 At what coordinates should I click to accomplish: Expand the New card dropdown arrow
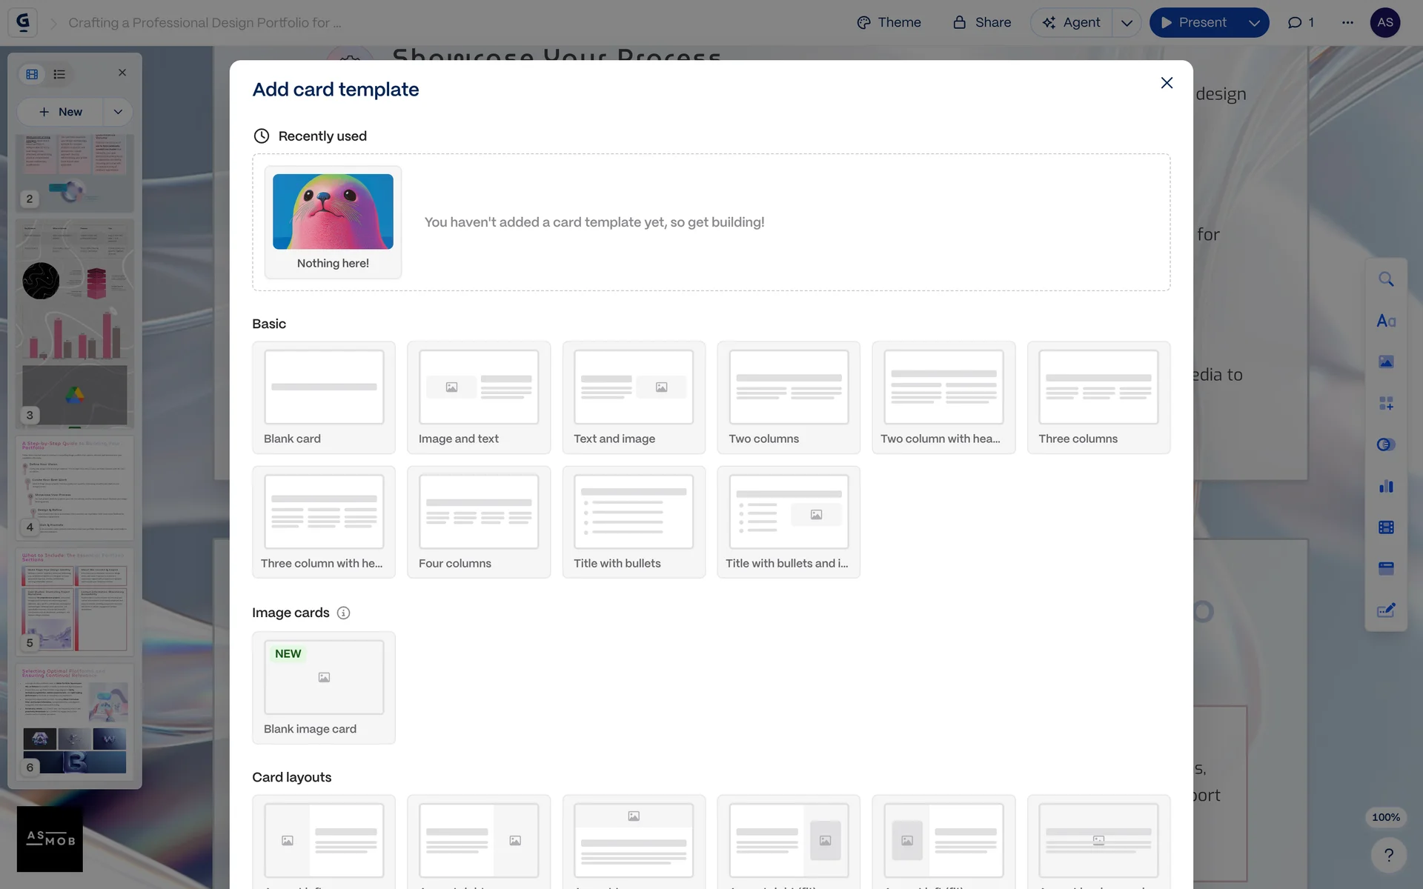click(x=118, y=112)
